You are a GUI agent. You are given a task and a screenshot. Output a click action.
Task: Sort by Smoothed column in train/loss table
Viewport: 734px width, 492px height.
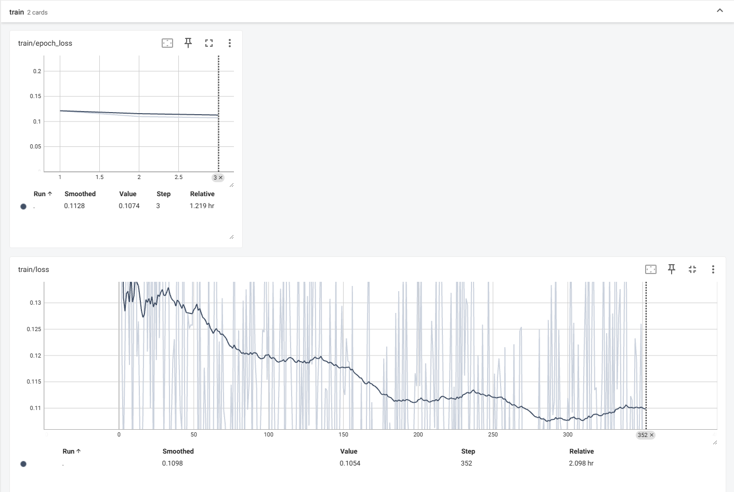[x=178, y=452]
